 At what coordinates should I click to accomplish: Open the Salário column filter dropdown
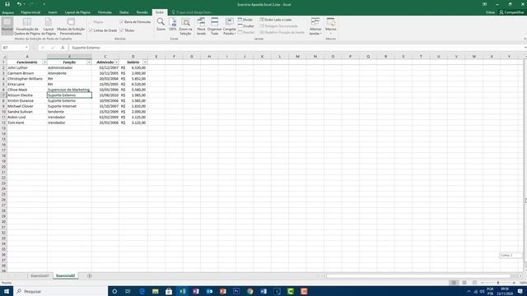[145, 62]
